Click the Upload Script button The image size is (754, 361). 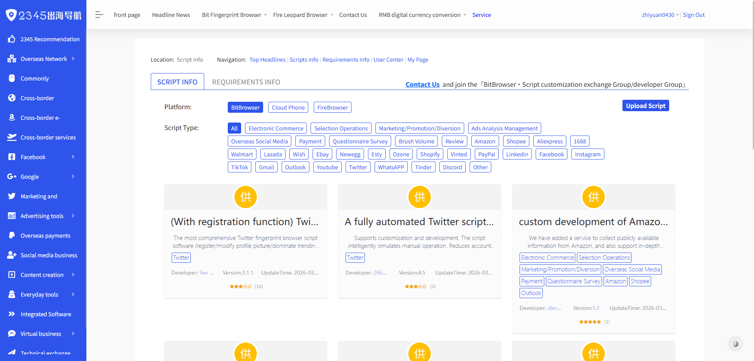645,106
